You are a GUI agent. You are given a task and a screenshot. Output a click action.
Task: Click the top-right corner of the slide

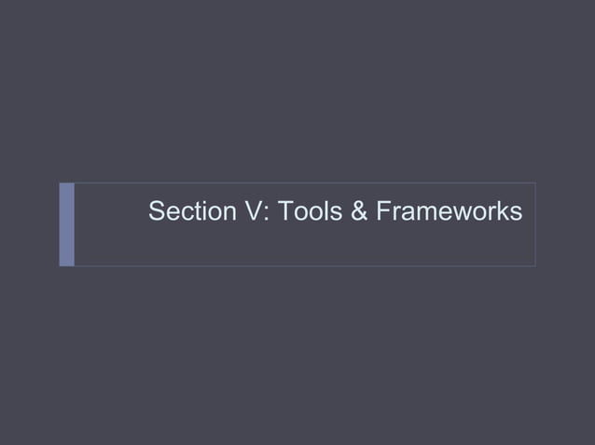pos(591,3)
